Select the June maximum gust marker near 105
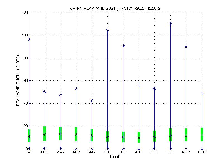The height and width of the screenshot is (167, 223). tap(107, 30)
